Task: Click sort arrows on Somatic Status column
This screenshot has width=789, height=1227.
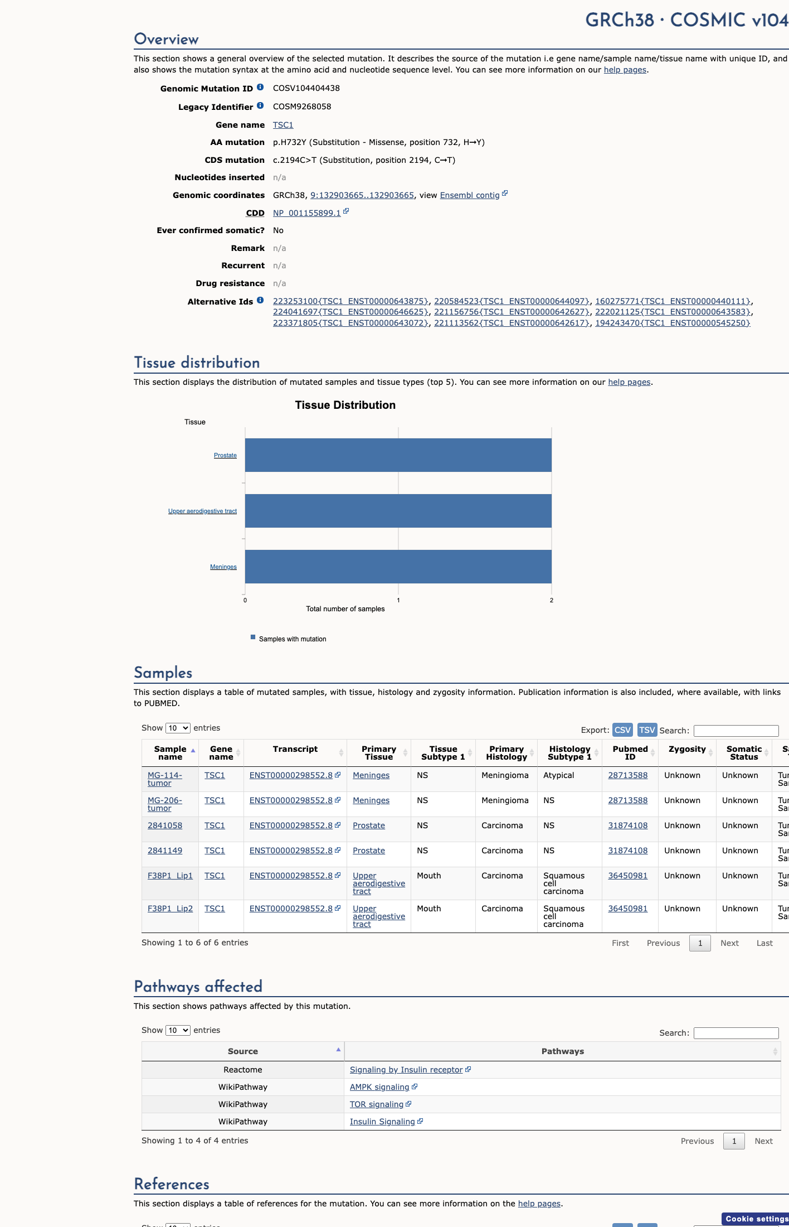Action: pyautogui.click(x=766, y=753)
